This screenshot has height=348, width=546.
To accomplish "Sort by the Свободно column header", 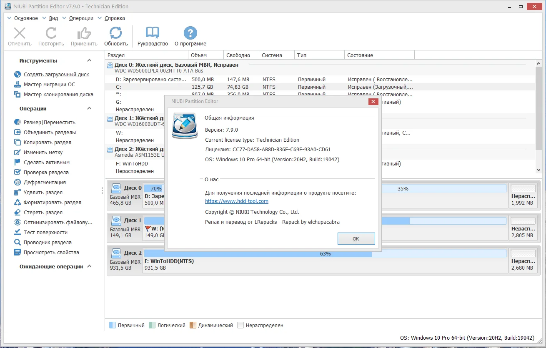I will tap(241, 55).
